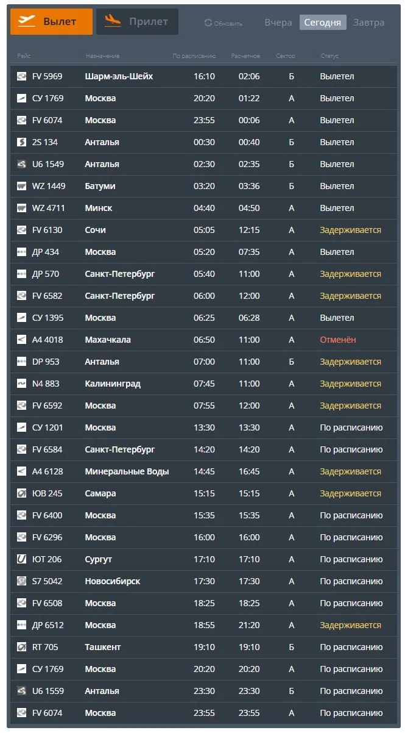Click airline logo for flight ЮТ 206
The width and height of the screenshot is (405, 733).
[x=21, y=559]
